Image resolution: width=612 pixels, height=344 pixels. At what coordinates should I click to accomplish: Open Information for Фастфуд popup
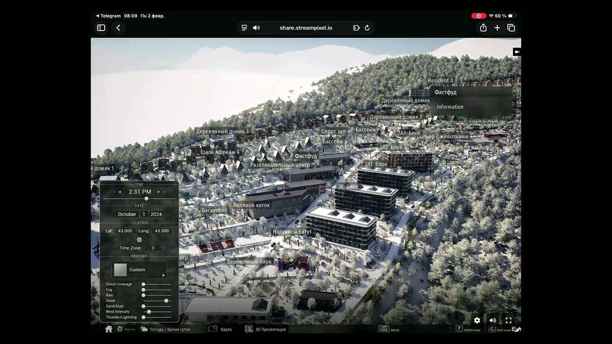pyautogui.click(x=450, y=107)
